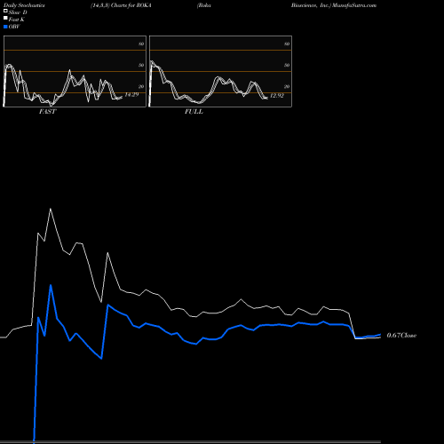Click the Slow D legend swatch
Image resolution: width=444 pixels, height=444 pixels.
(5, 11)
